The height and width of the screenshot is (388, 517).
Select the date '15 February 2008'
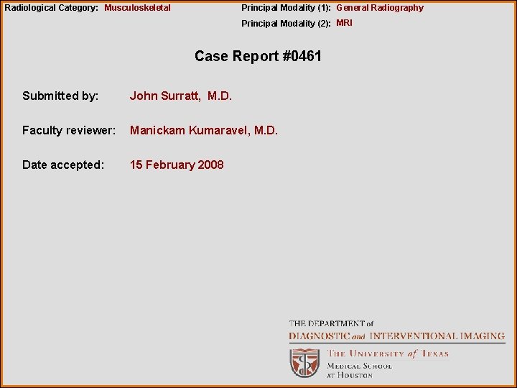pos(177,165)
